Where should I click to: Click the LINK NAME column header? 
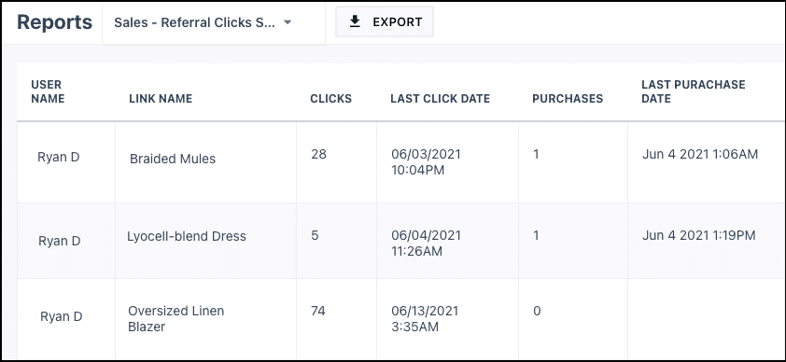161,99
